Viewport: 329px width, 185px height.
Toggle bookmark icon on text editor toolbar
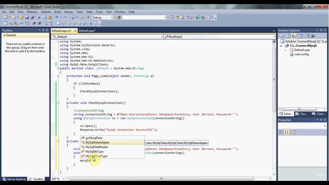tap(58, 23)
